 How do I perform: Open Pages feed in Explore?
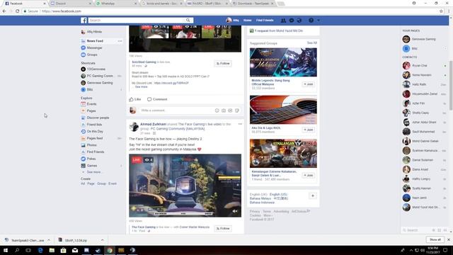point(95,138)
